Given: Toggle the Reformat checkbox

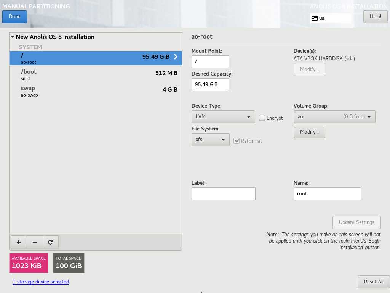Looking at the screenshot, I should tap(237, 141).
